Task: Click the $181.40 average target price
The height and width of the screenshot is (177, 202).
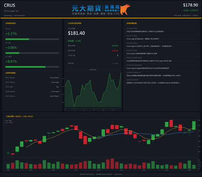Action: coord(76,33)
